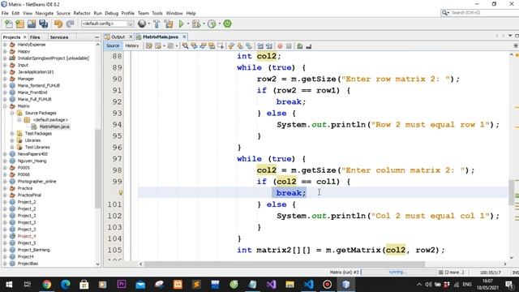Click the Search field at top right
Image resolution: width=519 pixels, height=292 pixels.
tap(480, 13)
